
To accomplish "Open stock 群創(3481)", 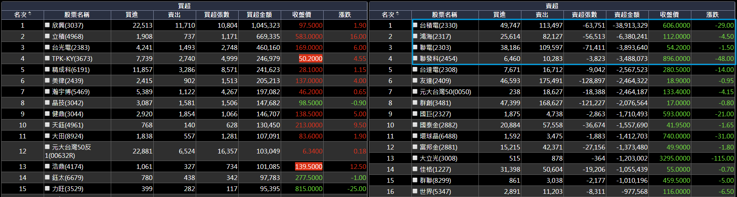I will [435, 103].
